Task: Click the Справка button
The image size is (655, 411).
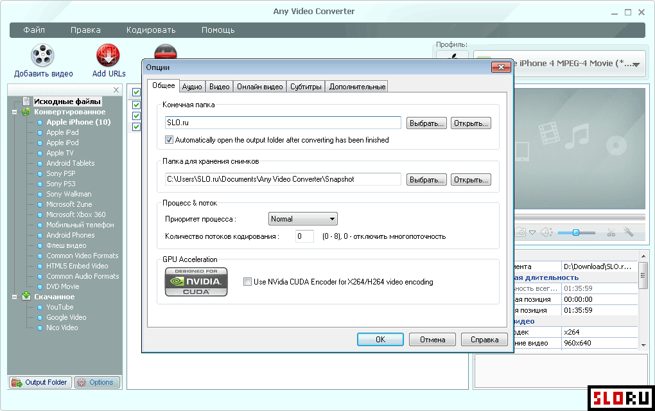Action: [484, 340]
